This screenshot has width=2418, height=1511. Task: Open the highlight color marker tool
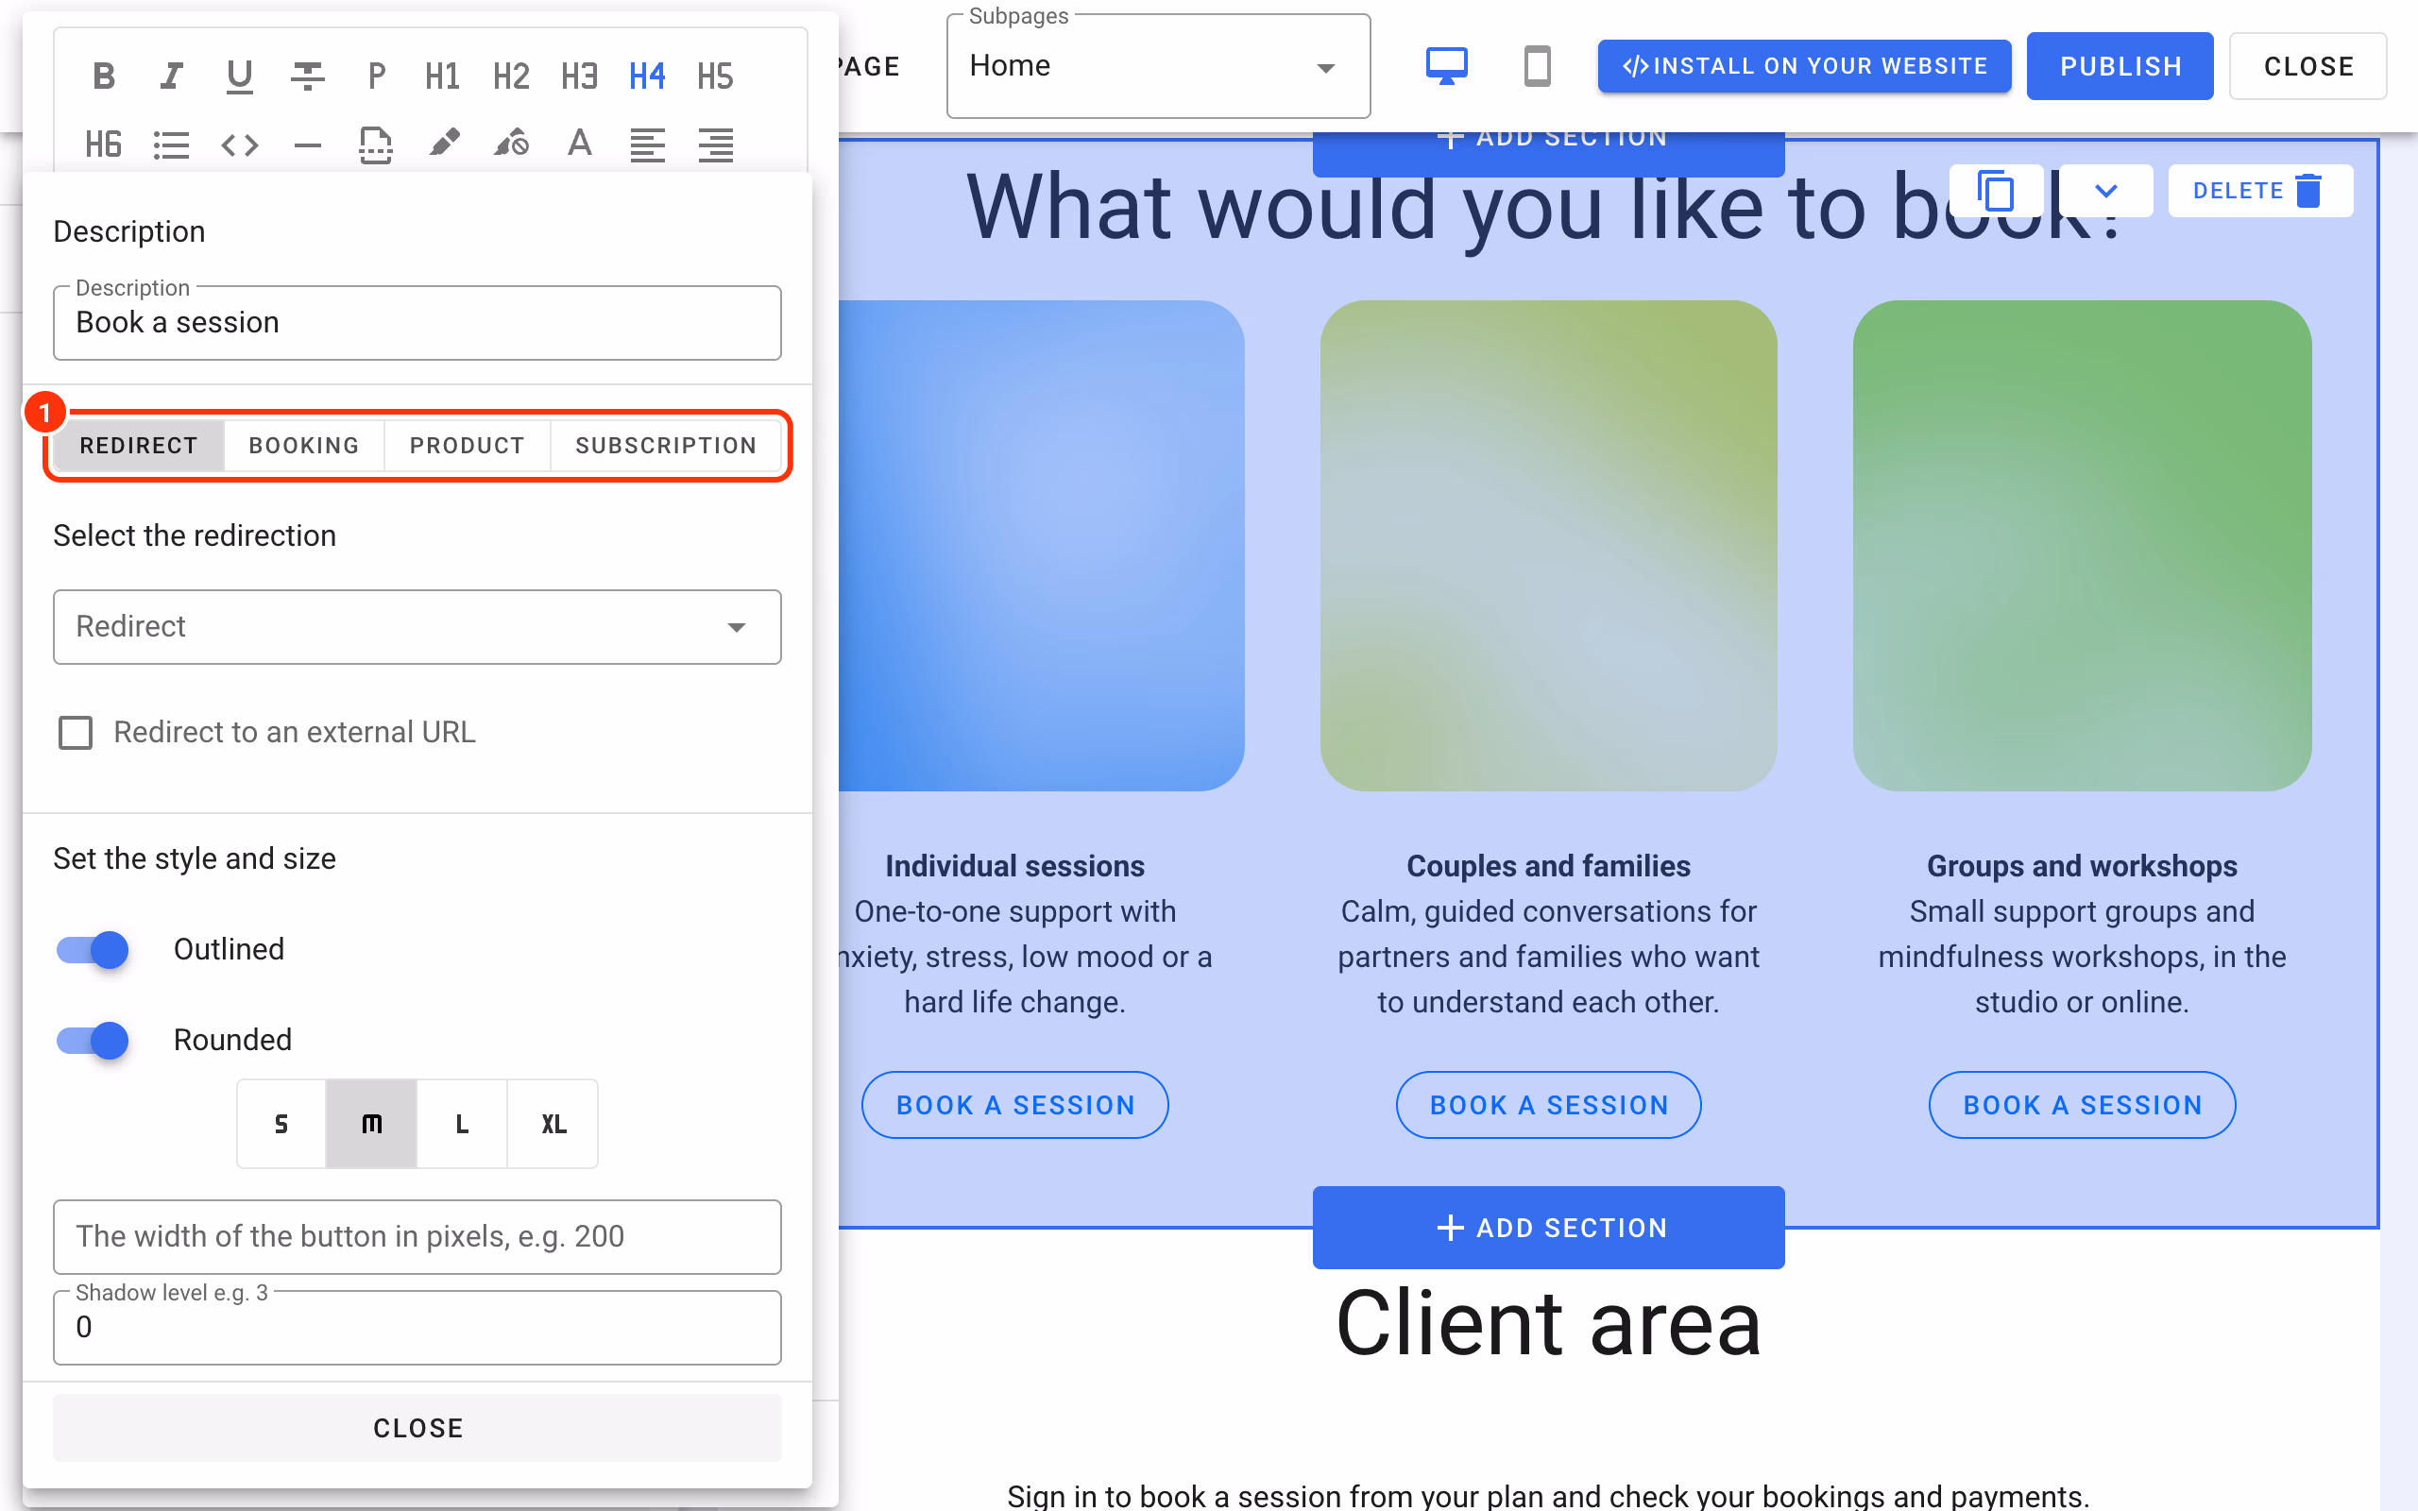pyautogui.click(x=444, y=143)
